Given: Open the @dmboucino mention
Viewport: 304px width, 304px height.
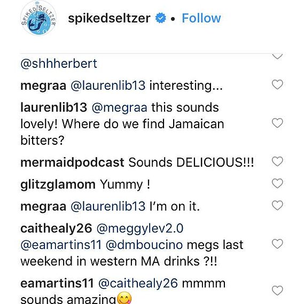Looking at the screenshot, I should click(144, 245).
